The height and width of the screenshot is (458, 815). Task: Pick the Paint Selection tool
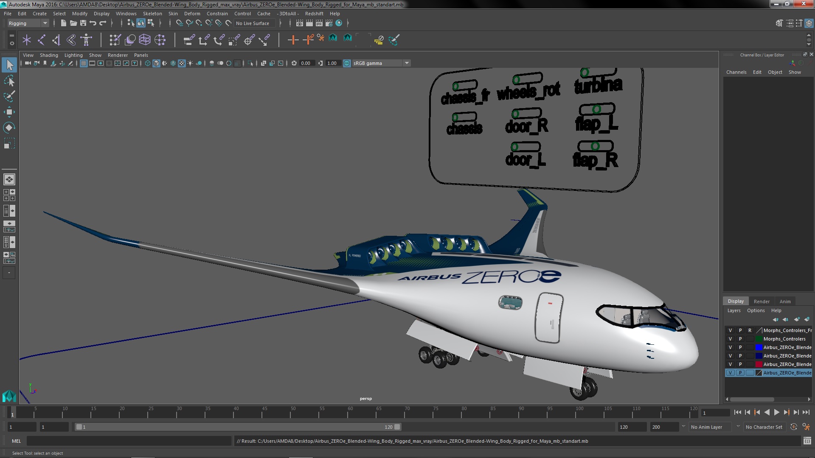pos(9,96)
